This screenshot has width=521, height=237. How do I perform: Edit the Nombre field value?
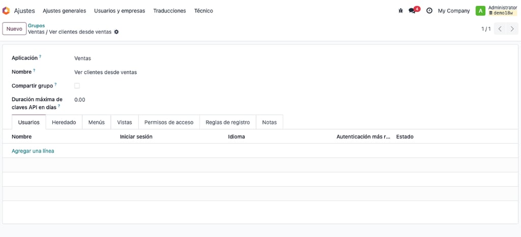click(106, 72)
